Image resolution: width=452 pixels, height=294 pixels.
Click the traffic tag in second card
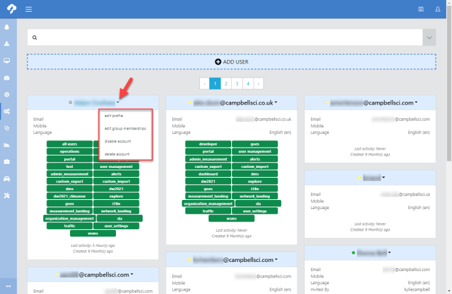pyautogui.click(x=208, y=211)
